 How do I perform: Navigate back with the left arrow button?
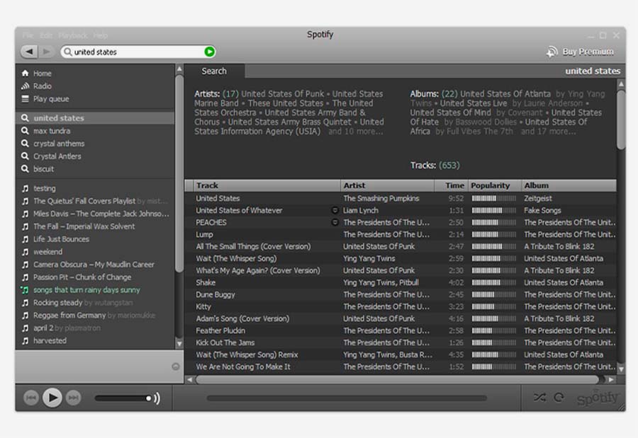point(29,52)
